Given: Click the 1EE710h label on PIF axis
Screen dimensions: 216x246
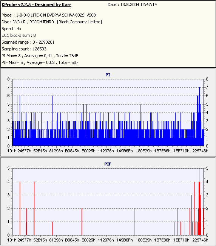Looking at the screenshot, I should pos(181,240).
